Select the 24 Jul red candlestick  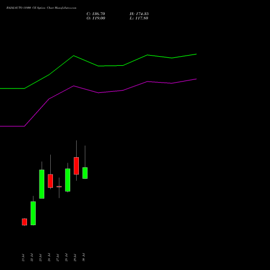pos(50,181)
